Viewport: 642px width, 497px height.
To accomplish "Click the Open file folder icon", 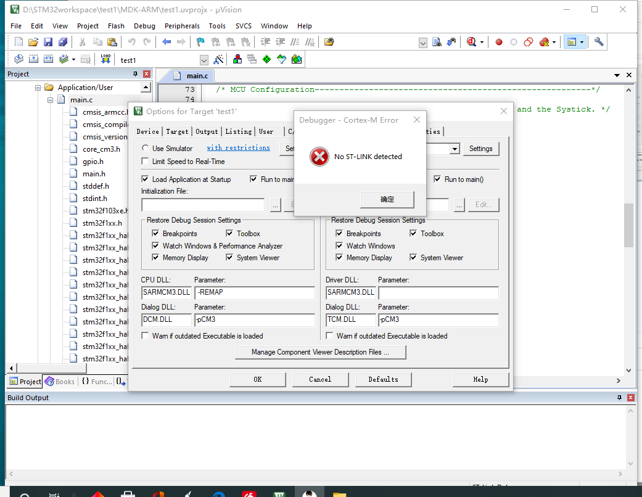I will [33, 42].
